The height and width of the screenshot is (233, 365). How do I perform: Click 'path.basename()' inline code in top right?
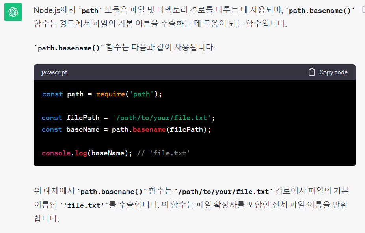320,11
